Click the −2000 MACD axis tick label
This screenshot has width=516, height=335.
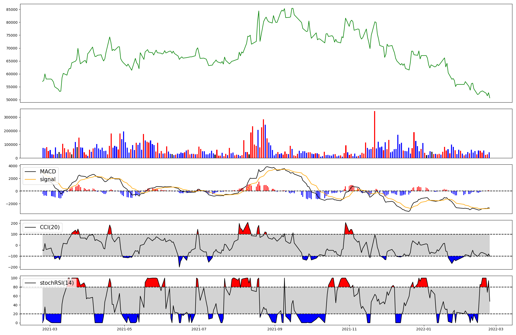[12, 204]
